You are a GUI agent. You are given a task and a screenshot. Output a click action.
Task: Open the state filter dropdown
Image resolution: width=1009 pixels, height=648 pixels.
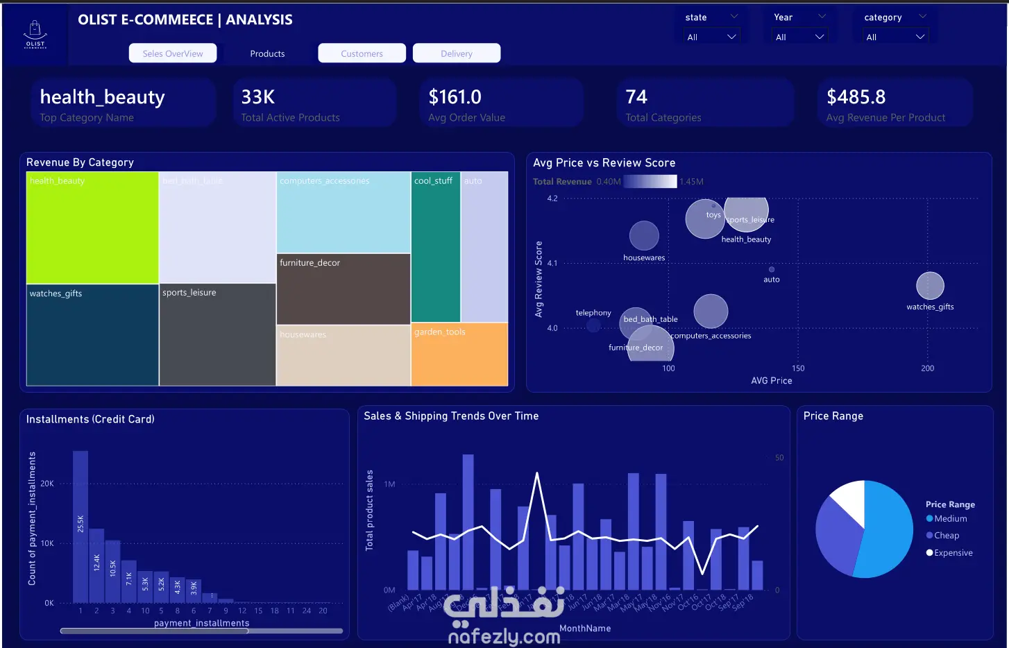pos(711,37)
